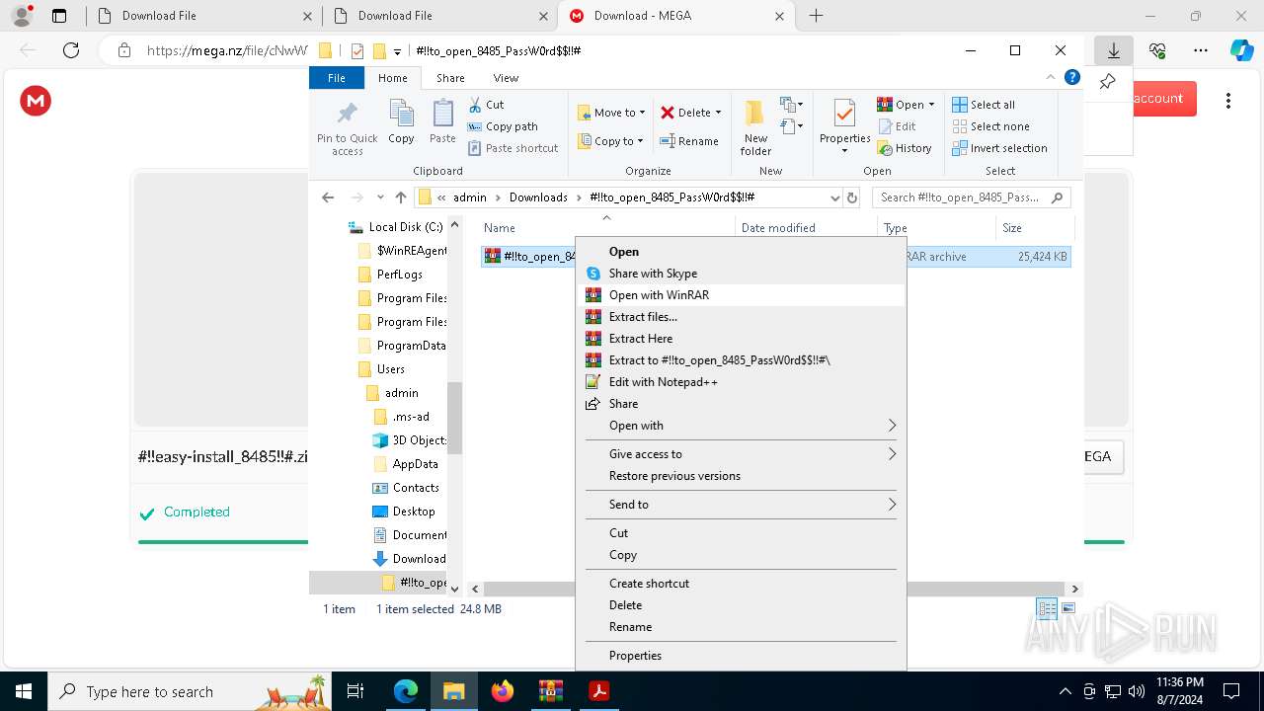Open the Share ribbon tab

[450, 78]
